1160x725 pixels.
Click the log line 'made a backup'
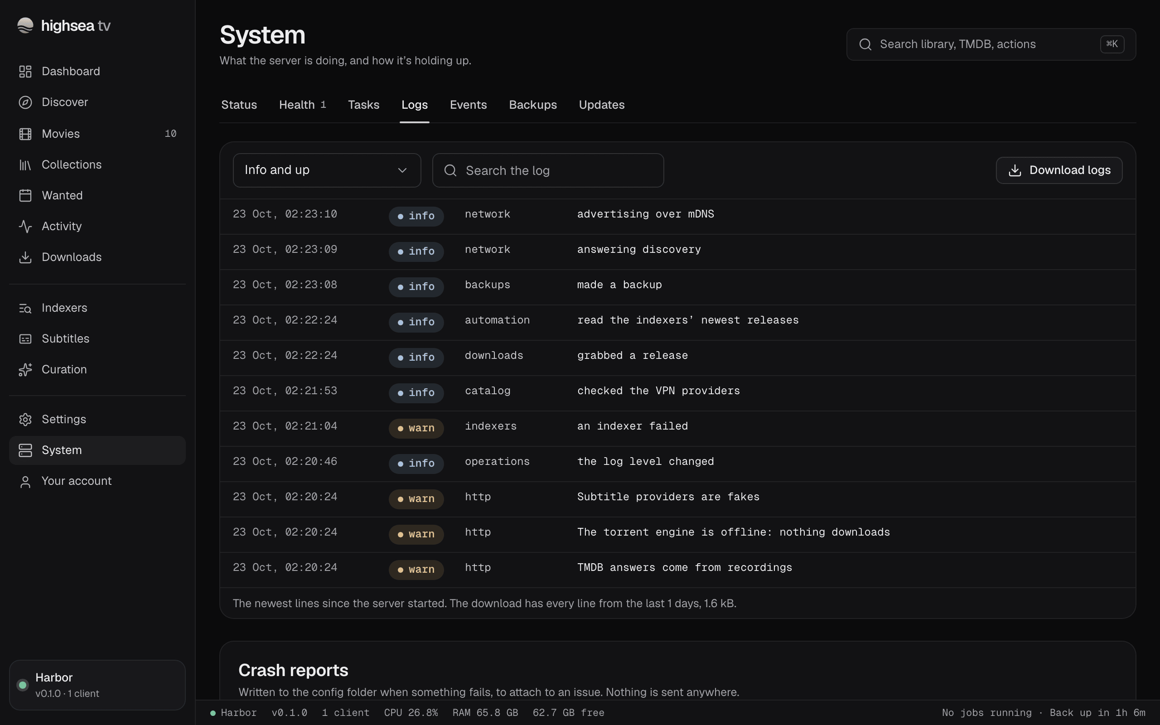tap(619, 285)
